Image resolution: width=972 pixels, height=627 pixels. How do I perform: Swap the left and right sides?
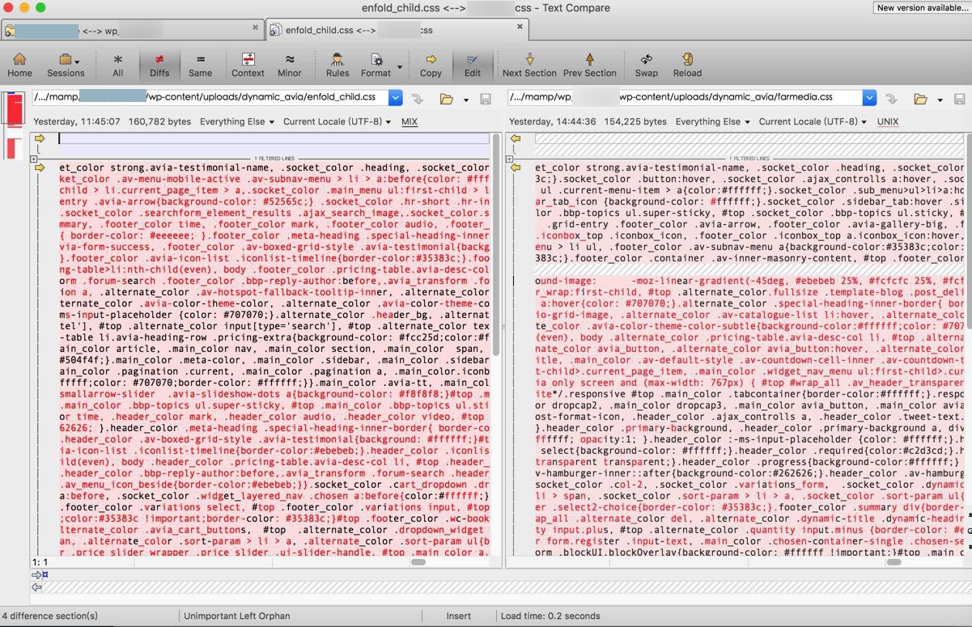coord(646,65)
